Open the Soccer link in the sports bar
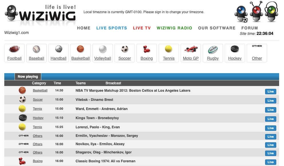 coord(125,58)
